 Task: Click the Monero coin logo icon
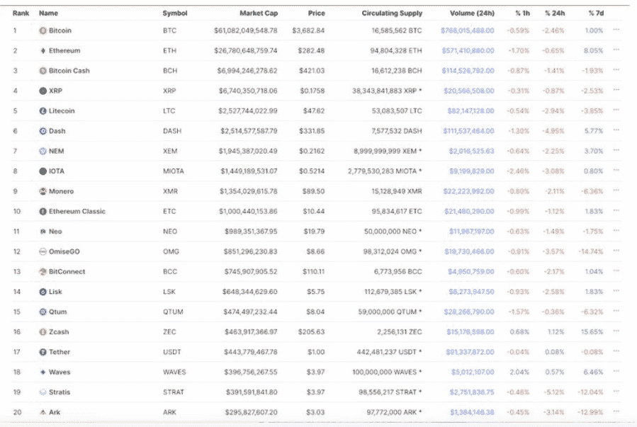43,191
